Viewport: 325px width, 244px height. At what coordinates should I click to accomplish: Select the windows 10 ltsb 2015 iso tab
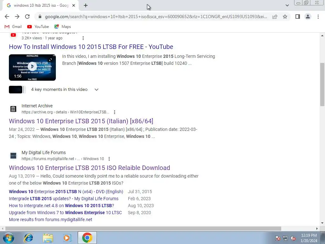[x=40, y=6]
